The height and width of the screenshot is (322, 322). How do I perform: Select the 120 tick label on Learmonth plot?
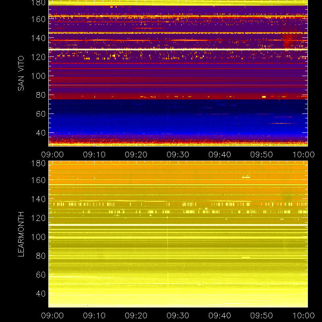pyautogui.click(x=38, y=218)
